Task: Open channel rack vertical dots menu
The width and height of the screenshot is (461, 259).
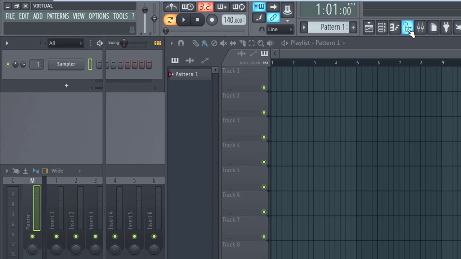Action: tap(90, 43)
